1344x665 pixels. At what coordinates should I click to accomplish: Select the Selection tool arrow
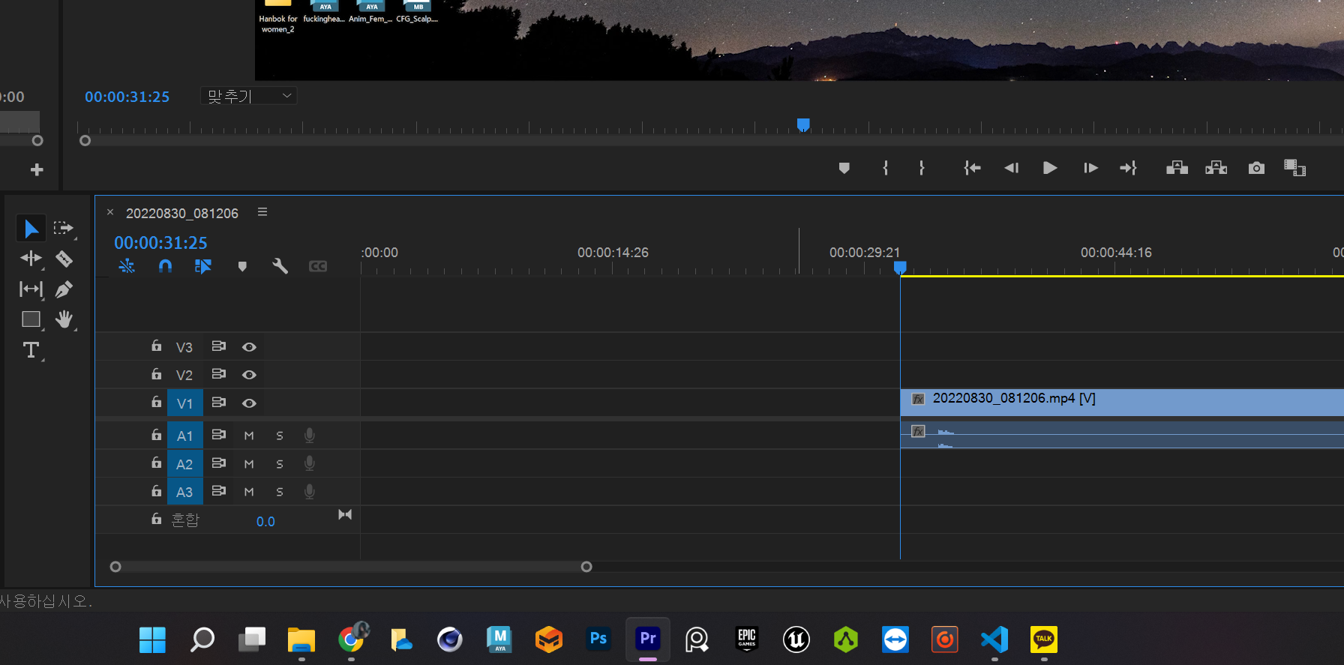pos(31,228)
